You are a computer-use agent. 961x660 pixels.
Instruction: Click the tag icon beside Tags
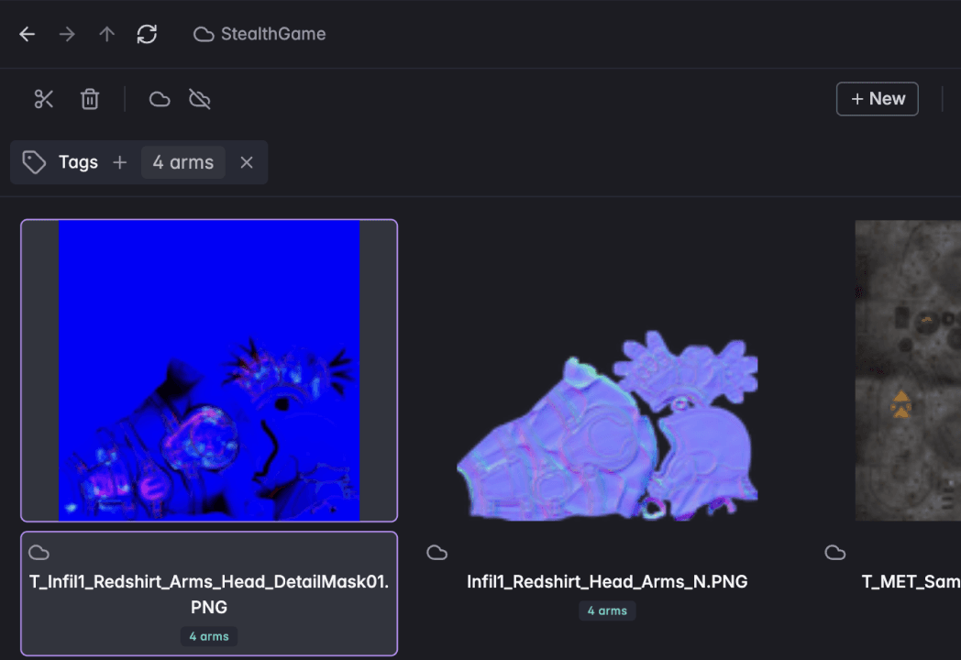click(35, 162)
